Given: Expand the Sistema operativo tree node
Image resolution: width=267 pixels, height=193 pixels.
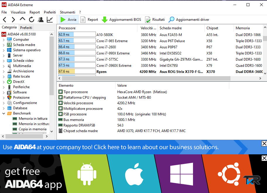Looking at the screenshot, I should click(x=4, y=50).
